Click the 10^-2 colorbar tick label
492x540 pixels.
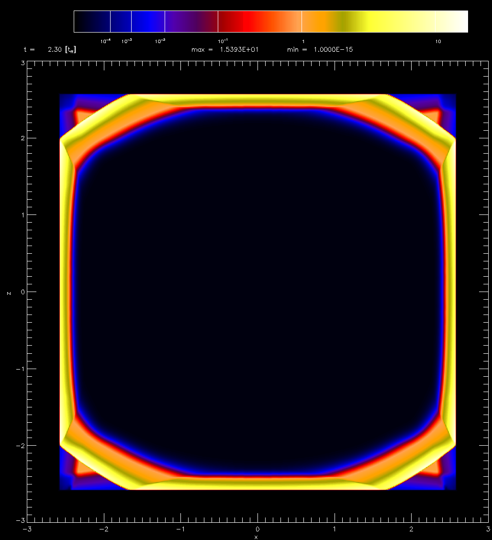click(x=160, y=42)
